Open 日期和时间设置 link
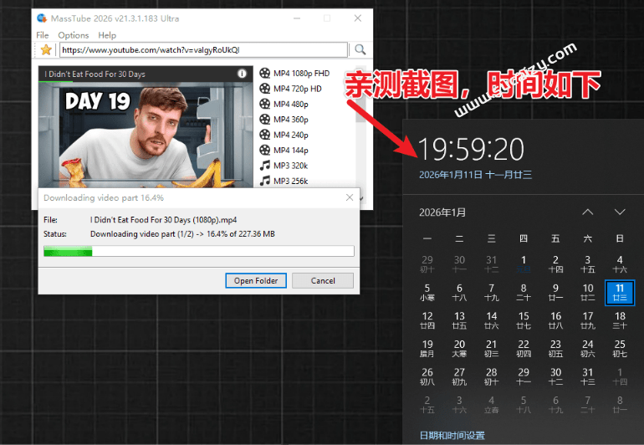The width and height of the screenshot is (644, 445). [452, 435]
